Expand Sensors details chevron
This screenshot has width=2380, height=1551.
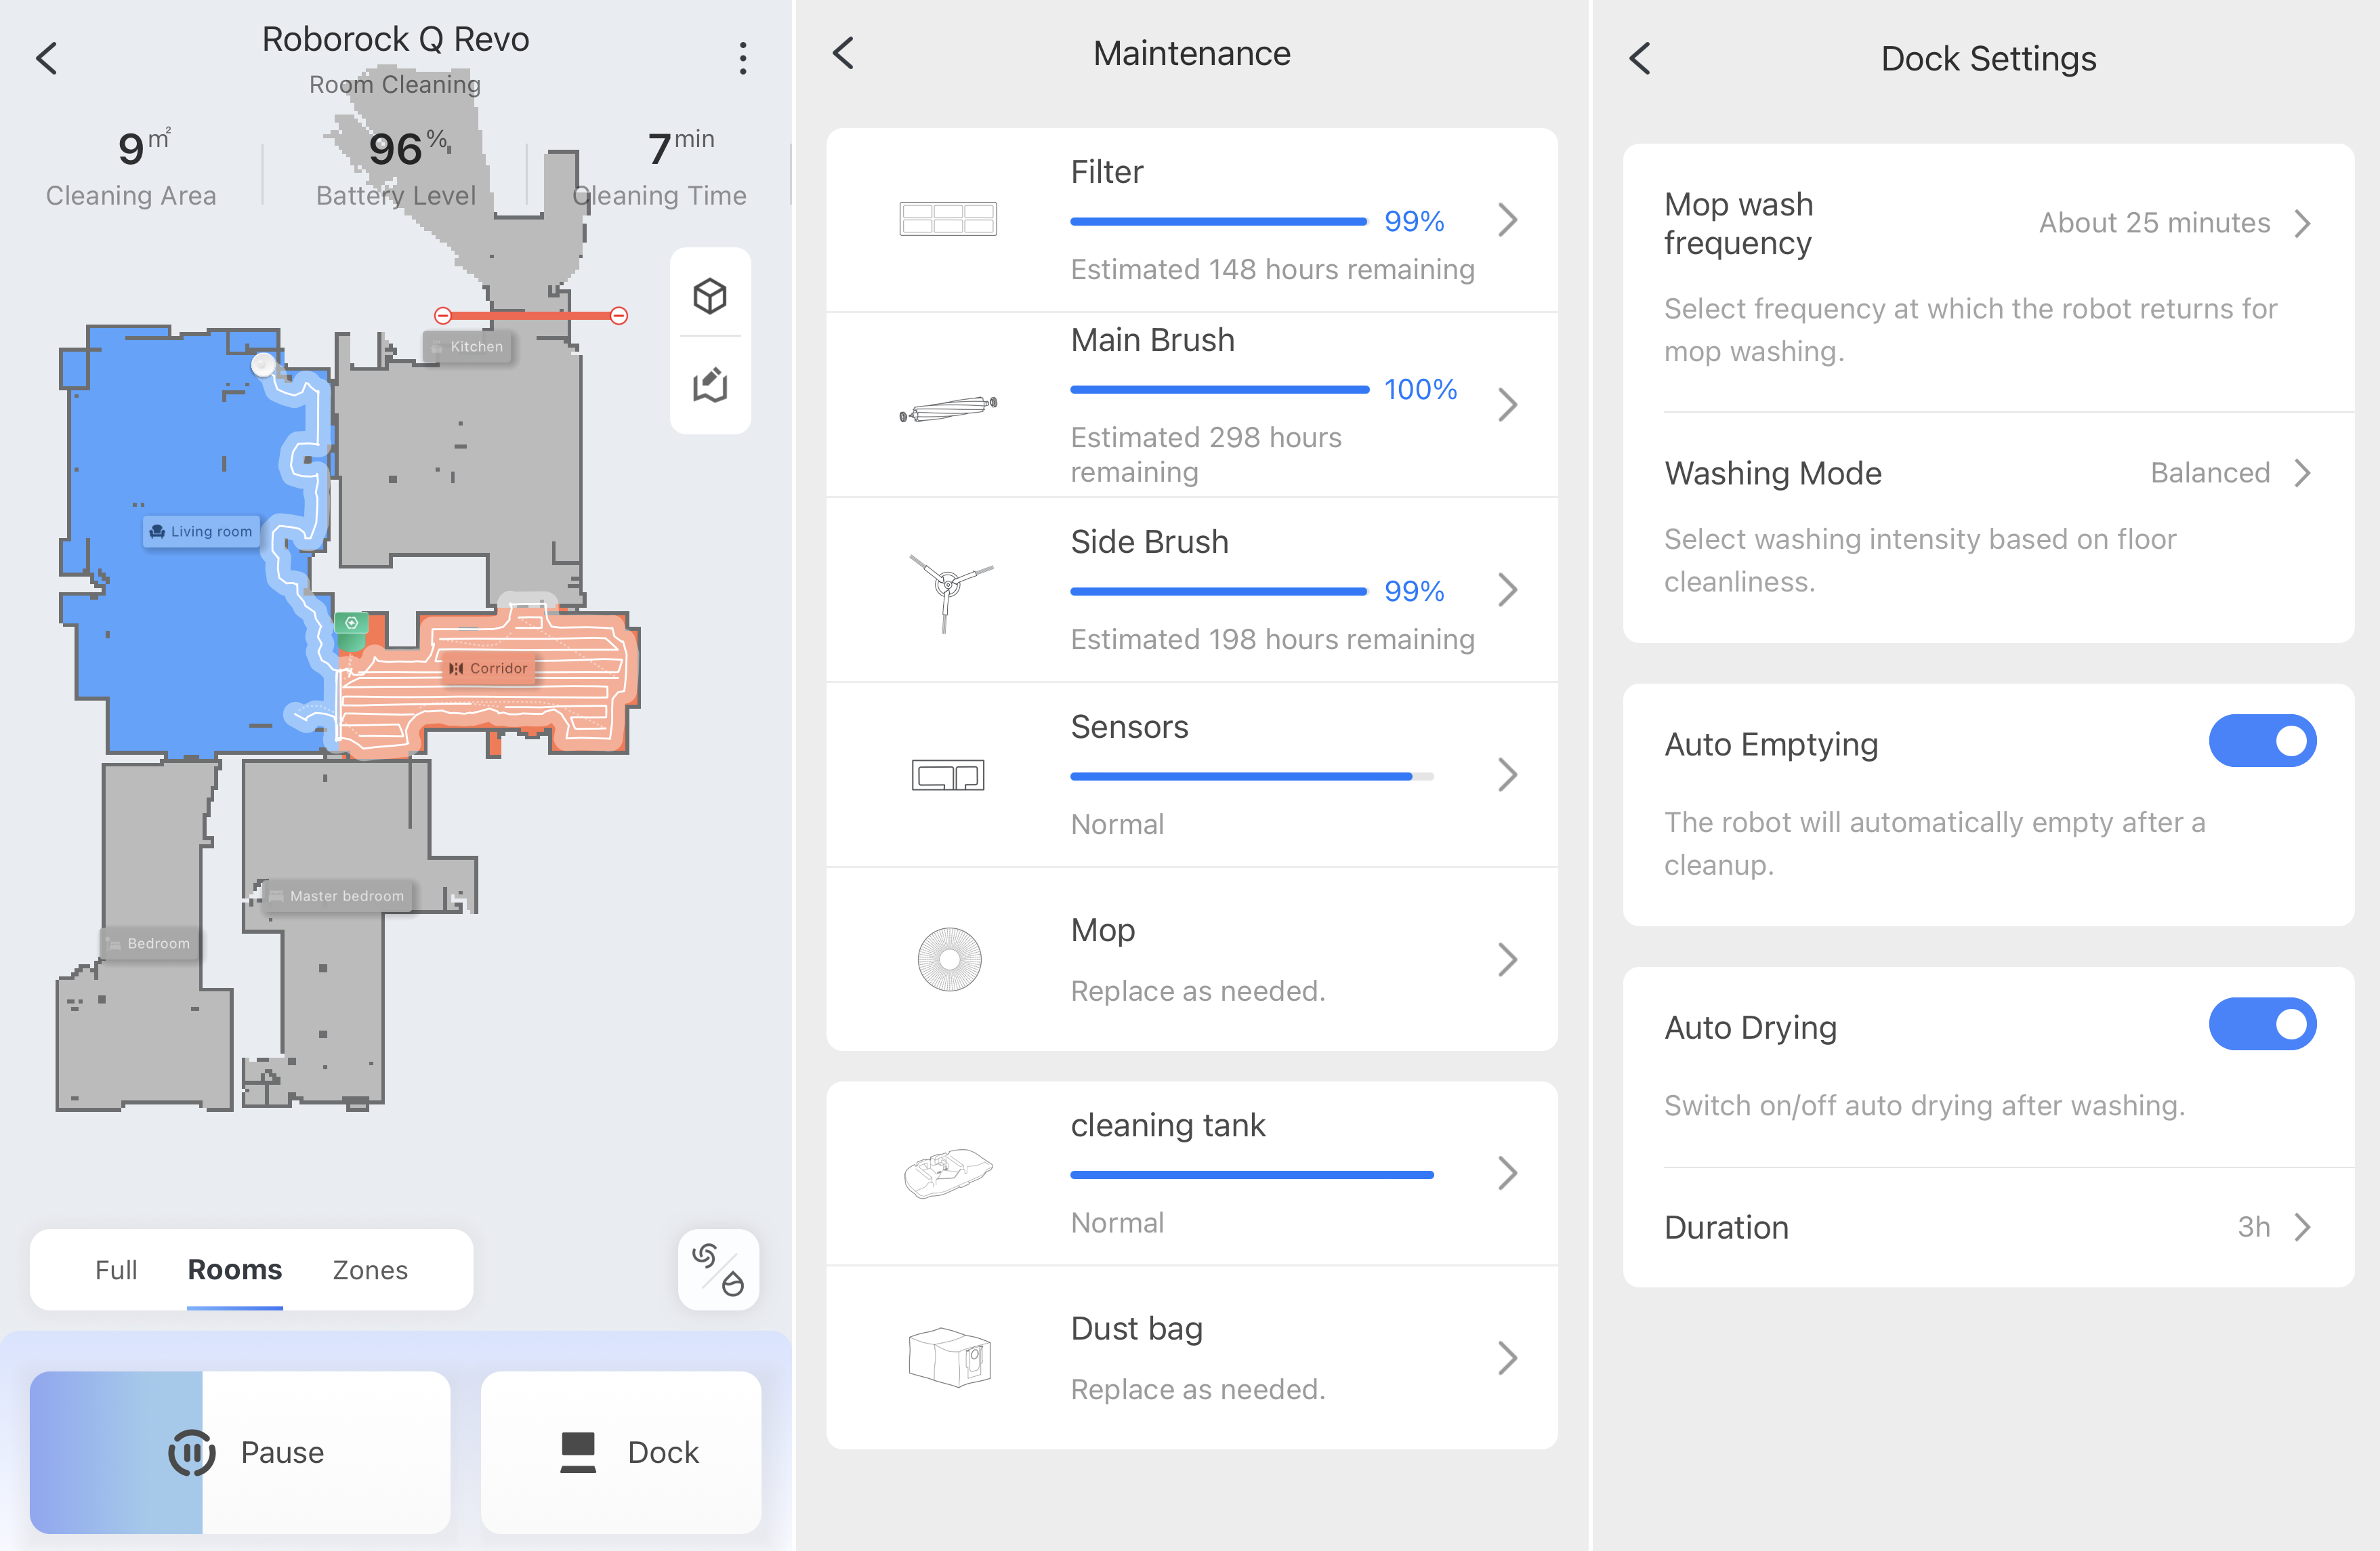pos(1508,775)
